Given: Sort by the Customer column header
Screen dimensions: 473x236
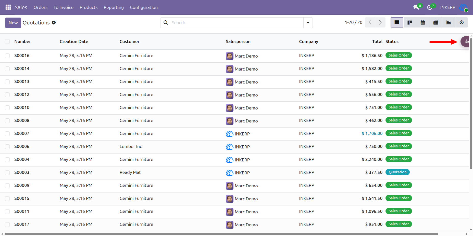Looking at the screenshot, I should click(x=130, y=41).
